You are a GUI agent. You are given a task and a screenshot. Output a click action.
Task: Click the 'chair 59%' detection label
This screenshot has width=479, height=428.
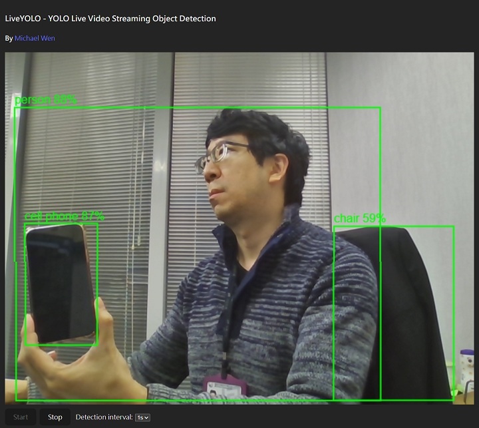(359, 218)
